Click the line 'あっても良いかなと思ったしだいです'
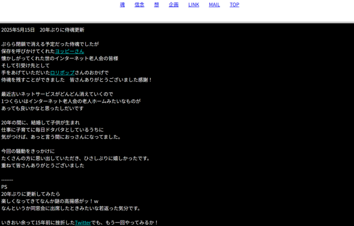 pyautogui.click(x=43, y=108)
